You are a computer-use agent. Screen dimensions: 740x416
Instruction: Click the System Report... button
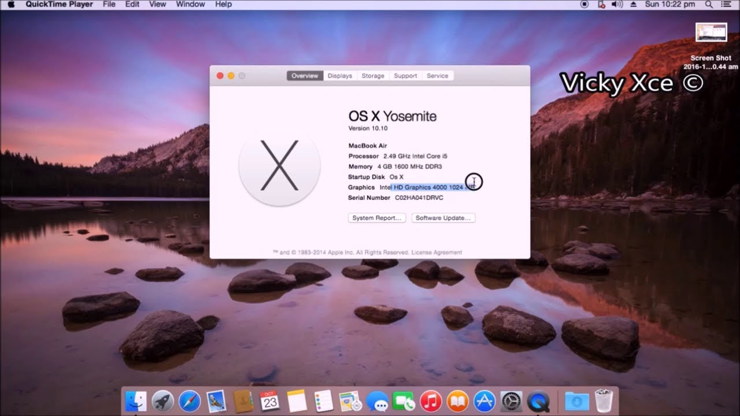[376, 218]
